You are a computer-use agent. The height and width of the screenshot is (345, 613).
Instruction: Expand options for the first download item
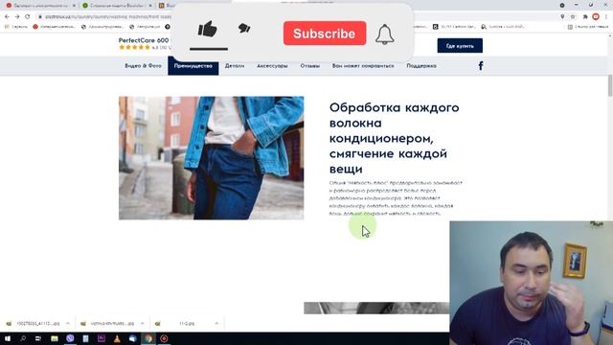pyautogui.click(x=68, y=324)
